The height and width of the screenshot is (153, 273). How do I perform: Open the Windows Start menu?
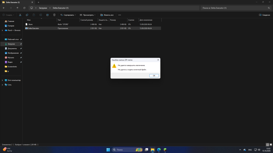(108, 150)
